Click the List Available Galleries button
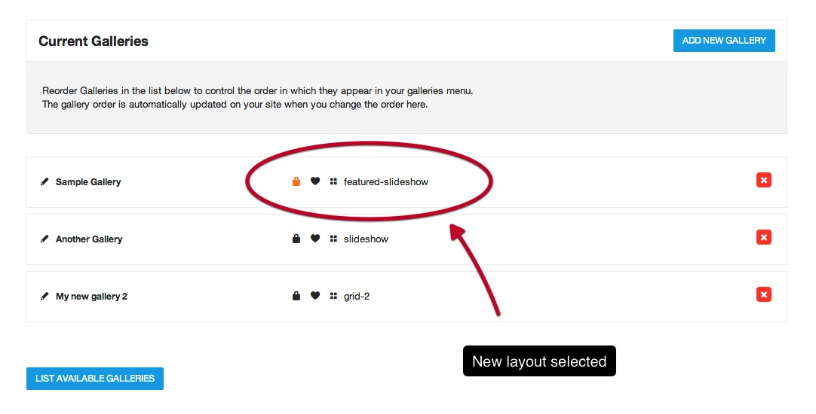The image size is (816, 414). coord(95,379)
